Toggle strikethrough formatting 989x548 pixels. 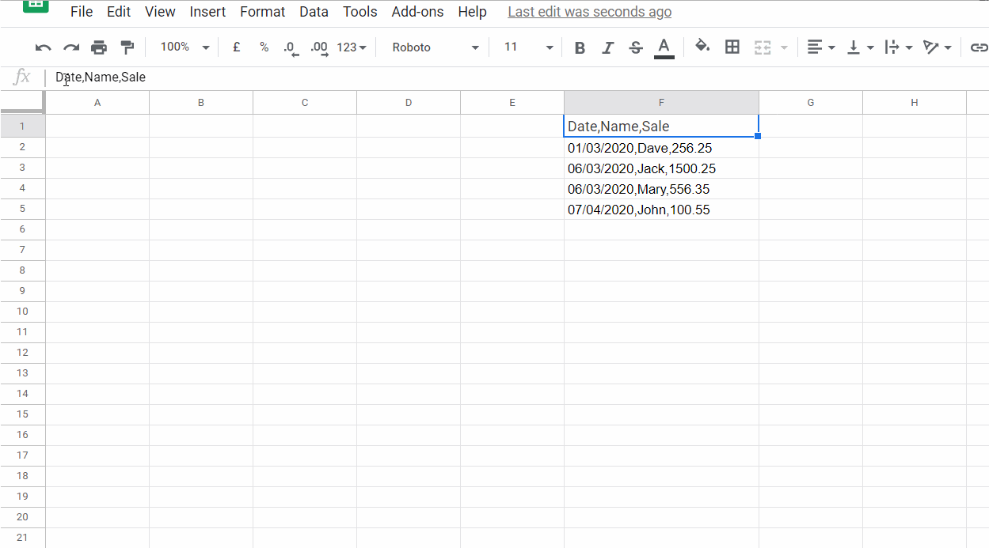pos(636,47)
